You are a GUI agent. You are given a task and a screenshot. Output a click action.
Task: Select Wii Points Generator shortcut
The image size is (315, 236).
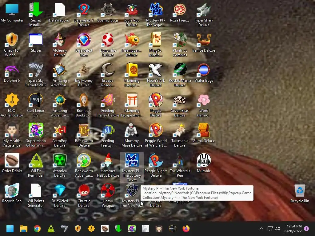[36, 195]
